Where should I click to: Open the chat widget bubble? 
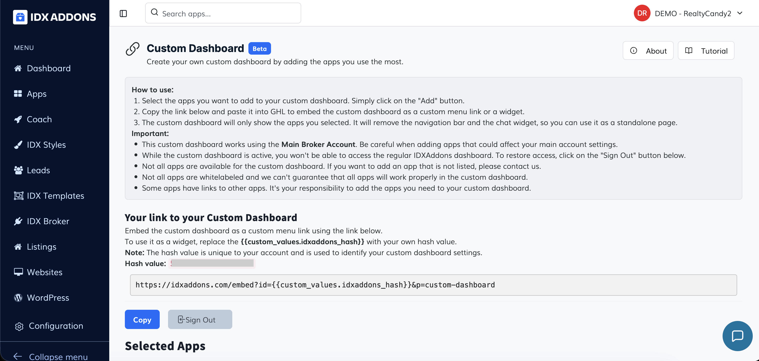click(x=737, y=336)
